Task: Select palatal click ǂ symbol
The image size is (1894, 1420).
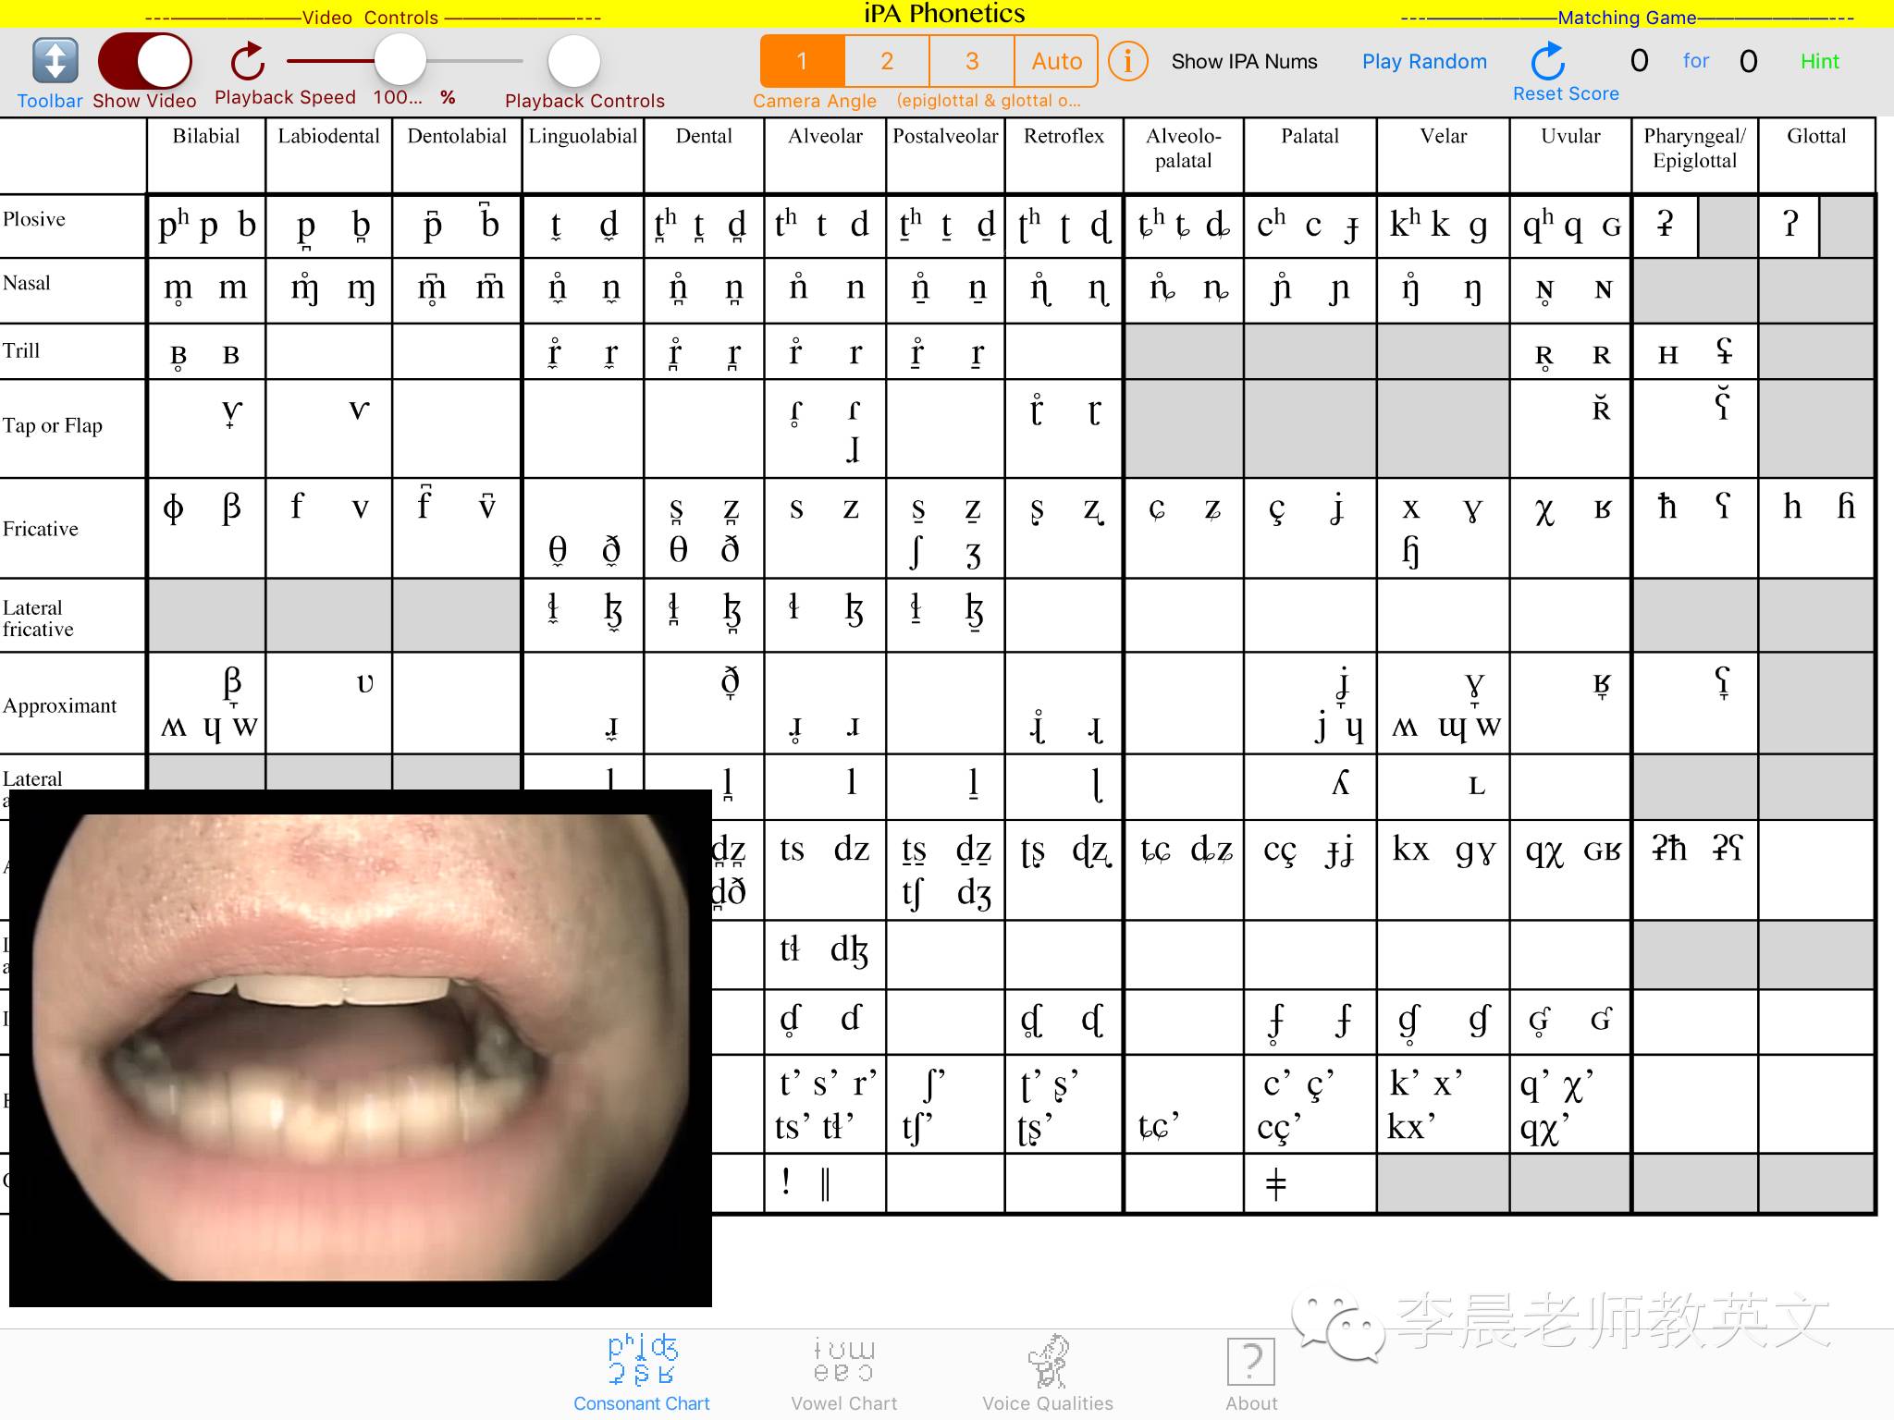Action: [1275, 1184]
